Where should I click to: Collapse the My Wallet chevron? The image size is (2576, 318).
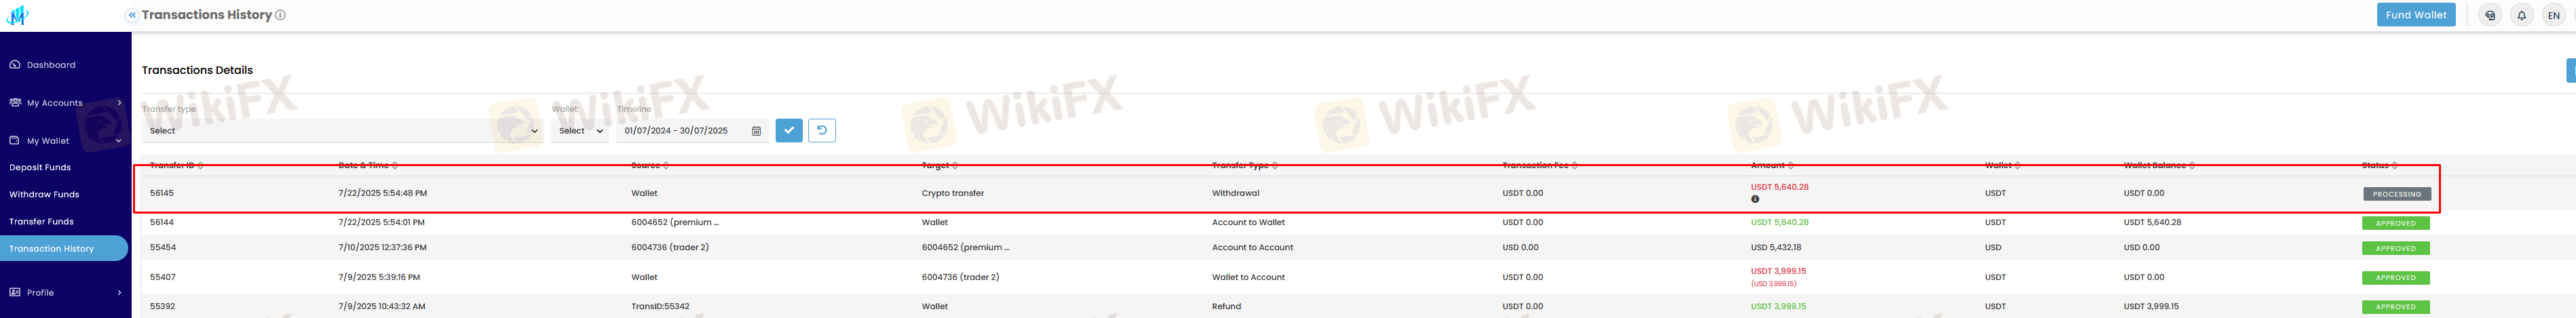pyautogui.click(x=119, y=141)
